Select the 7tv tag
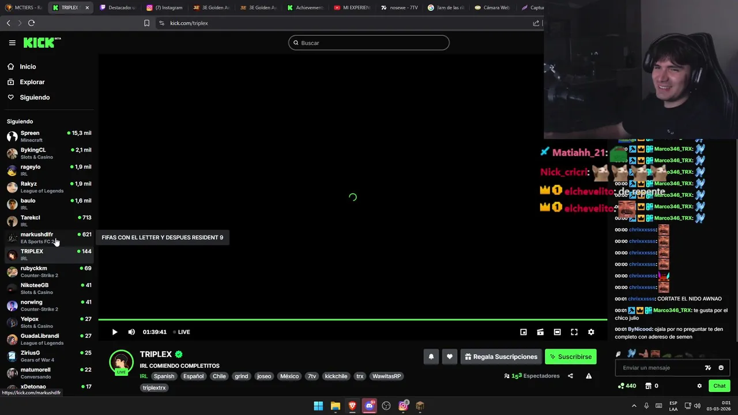Image resolution: width=738 pixels, height=415 pixels. pyautogui.click(x=312, y=376)
